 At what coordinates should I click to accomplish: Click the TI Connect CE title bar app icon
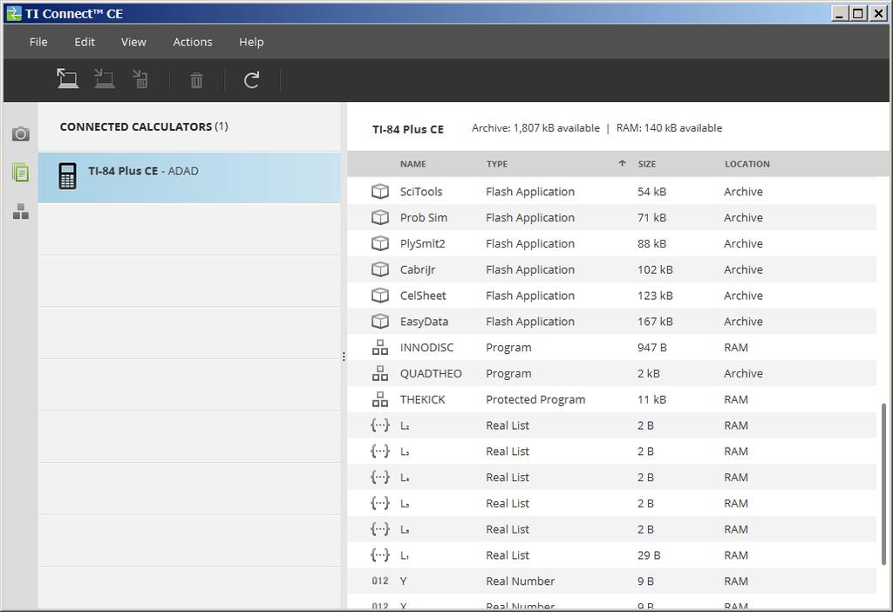pos(14,13)
